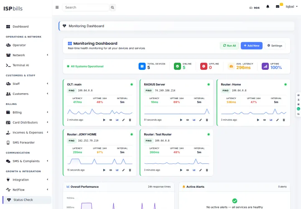Screen dimensions: 301x209
Task: Open chart for OLT: main
Action: (x=117, y=120)
